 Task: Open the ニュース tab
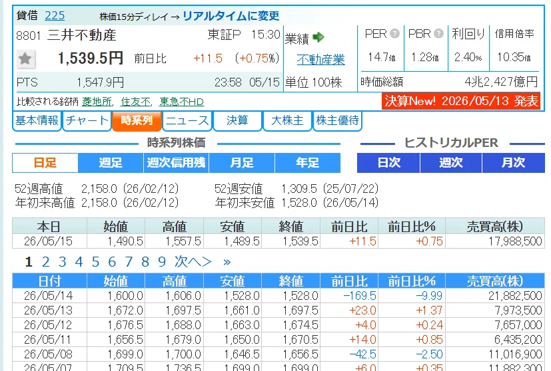pos(187,120)
